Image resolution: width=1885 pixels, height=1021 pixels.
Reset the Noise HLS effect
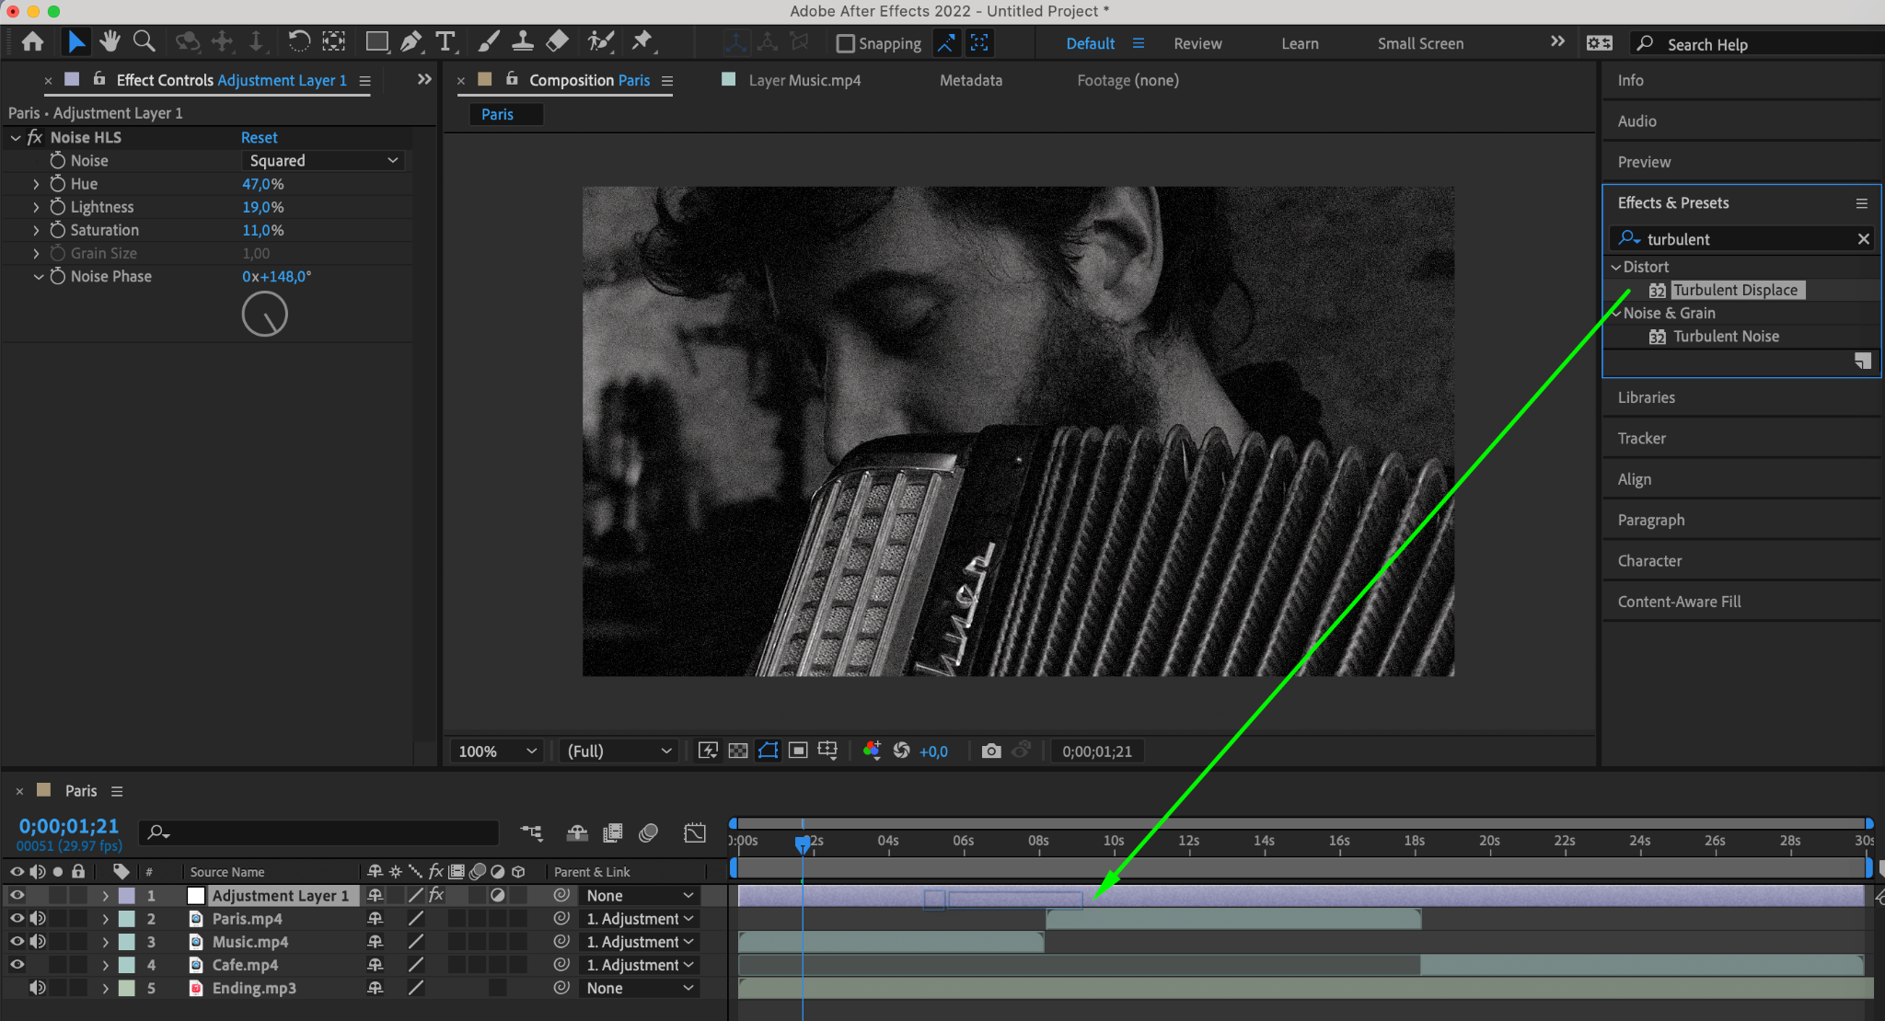click(x=259, y=137)
